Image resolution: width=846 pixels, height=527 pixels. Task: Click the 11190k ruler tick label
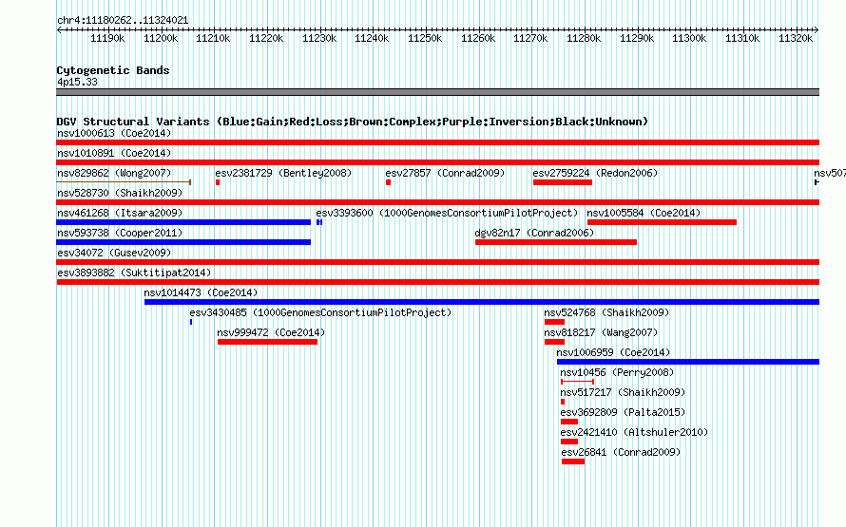(x=106, y=38)
